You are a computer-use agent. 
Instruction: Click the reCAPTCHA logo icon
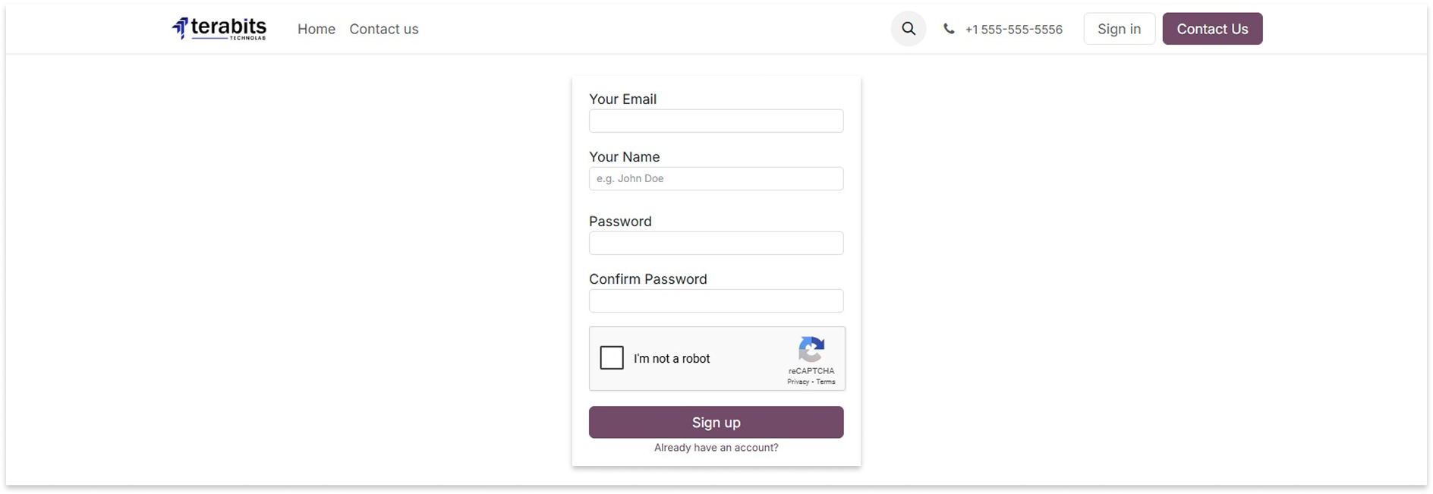[811, 350]
